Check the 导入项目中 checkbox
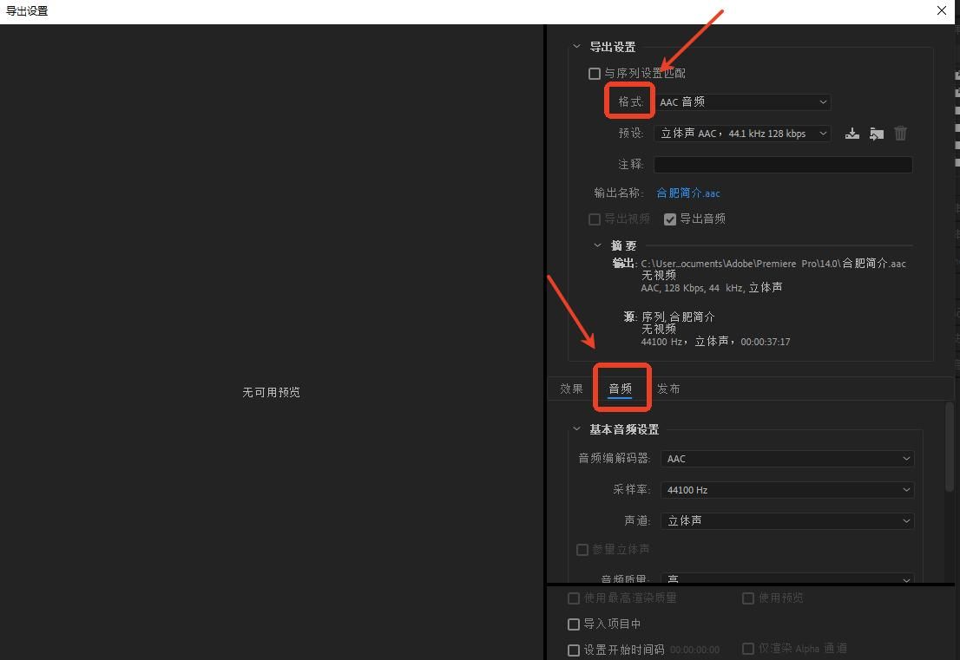Screen dimensions: 960x660 574,624
